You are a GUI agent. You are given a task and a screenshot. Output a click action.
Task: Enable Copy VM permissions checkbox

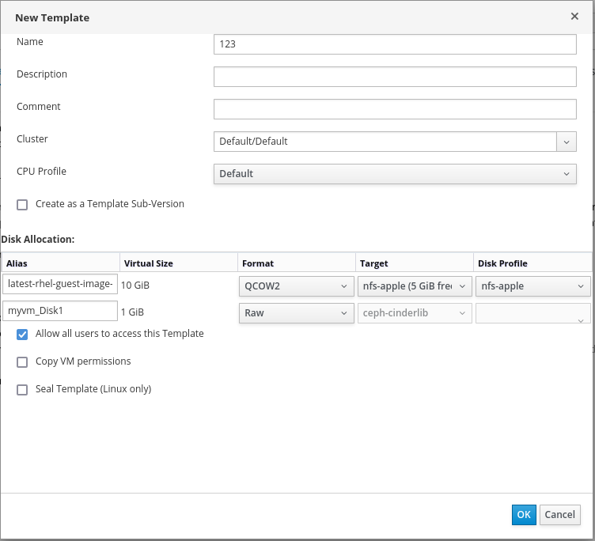coord(22,362)
